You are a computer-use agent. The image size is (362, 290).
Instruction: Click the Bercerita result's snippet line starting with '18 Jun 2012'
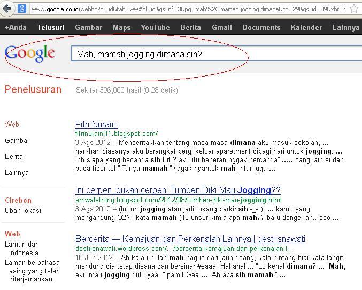(x=209, y=258)
